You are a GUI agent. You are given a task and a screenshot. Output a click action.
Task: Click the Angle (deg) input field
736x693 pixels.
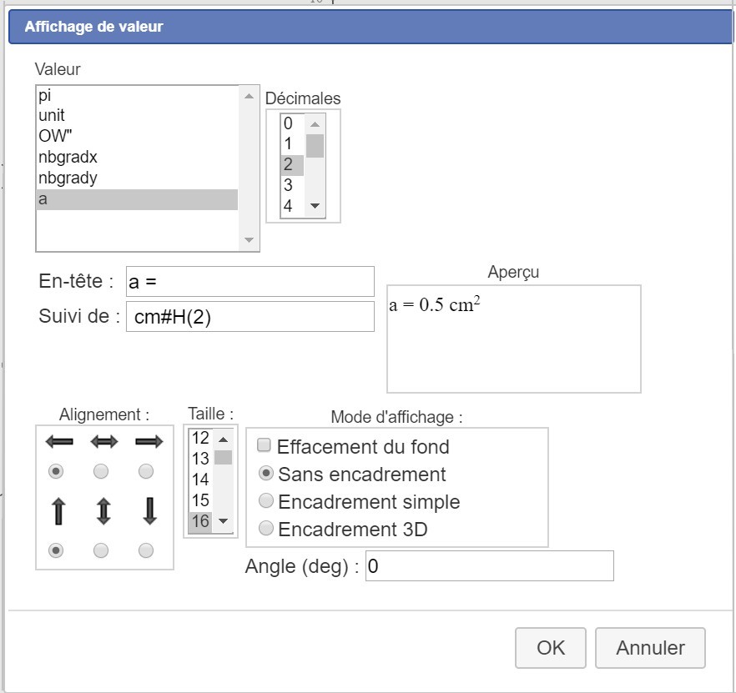click(x=489, y=566)
